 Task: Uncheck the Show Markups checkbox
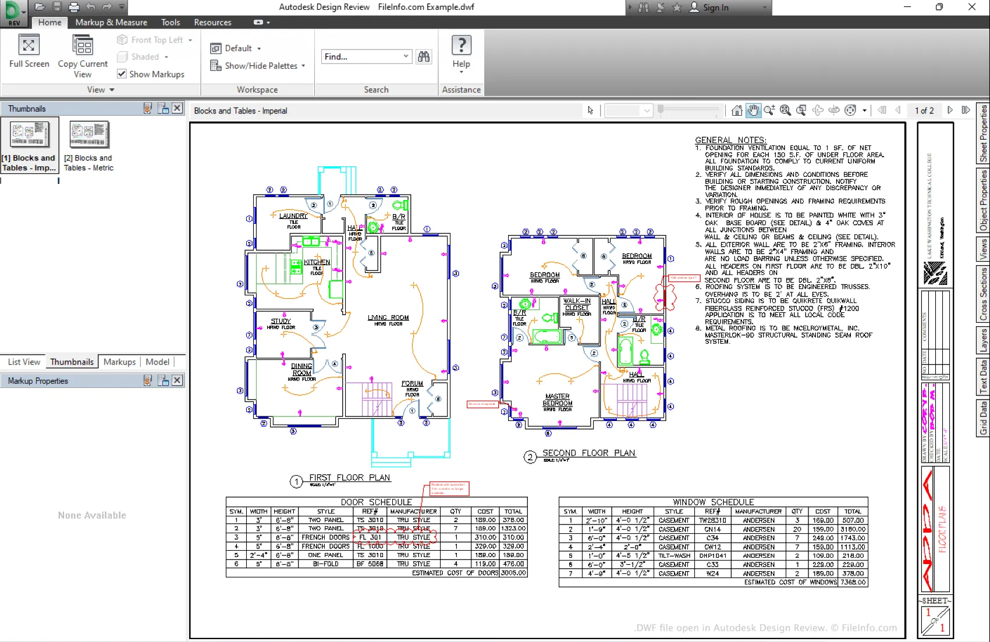click(122, 74)
